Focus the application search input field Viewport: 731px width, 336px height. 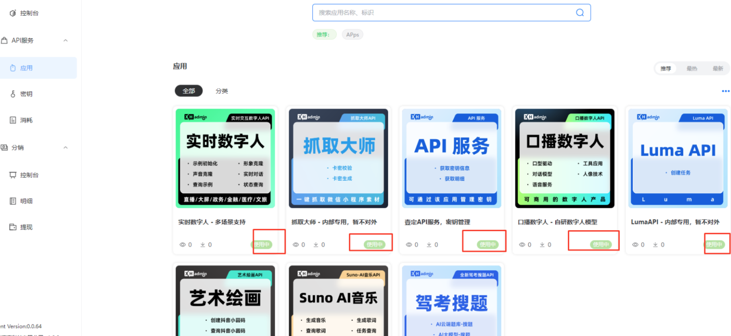click(x=443, y=12)
